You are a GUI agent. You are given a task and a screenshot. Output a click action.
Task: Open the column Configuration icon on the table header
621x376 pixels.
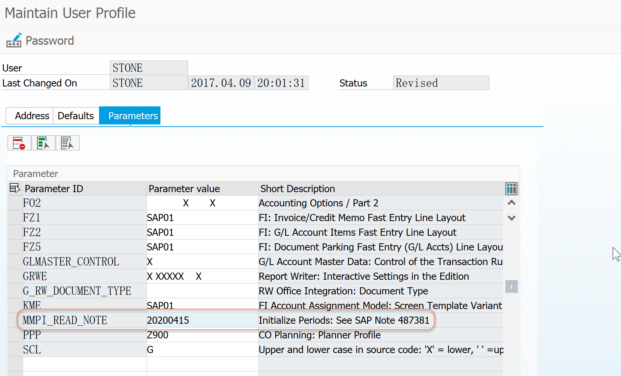pos(511,188)
